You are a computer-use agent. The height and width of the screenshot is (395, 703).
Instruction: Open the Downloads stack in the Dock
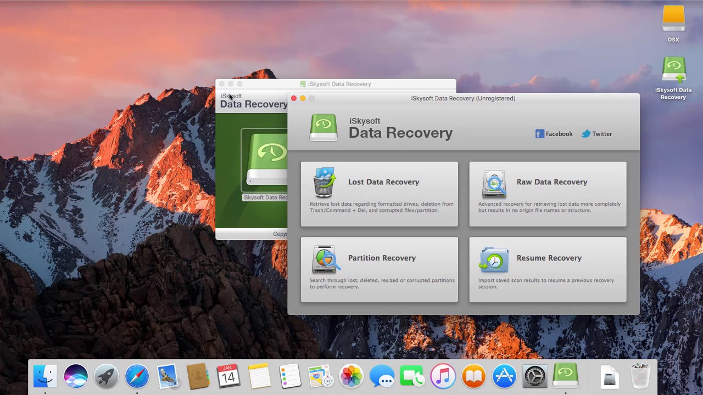pyautogui.click(x=610, y=376)
